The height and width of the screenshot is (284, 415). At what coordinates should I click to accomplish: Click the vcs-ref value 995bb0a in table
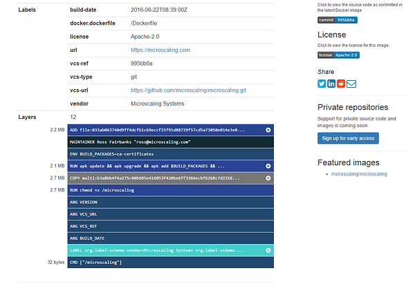tap(141, 64)
